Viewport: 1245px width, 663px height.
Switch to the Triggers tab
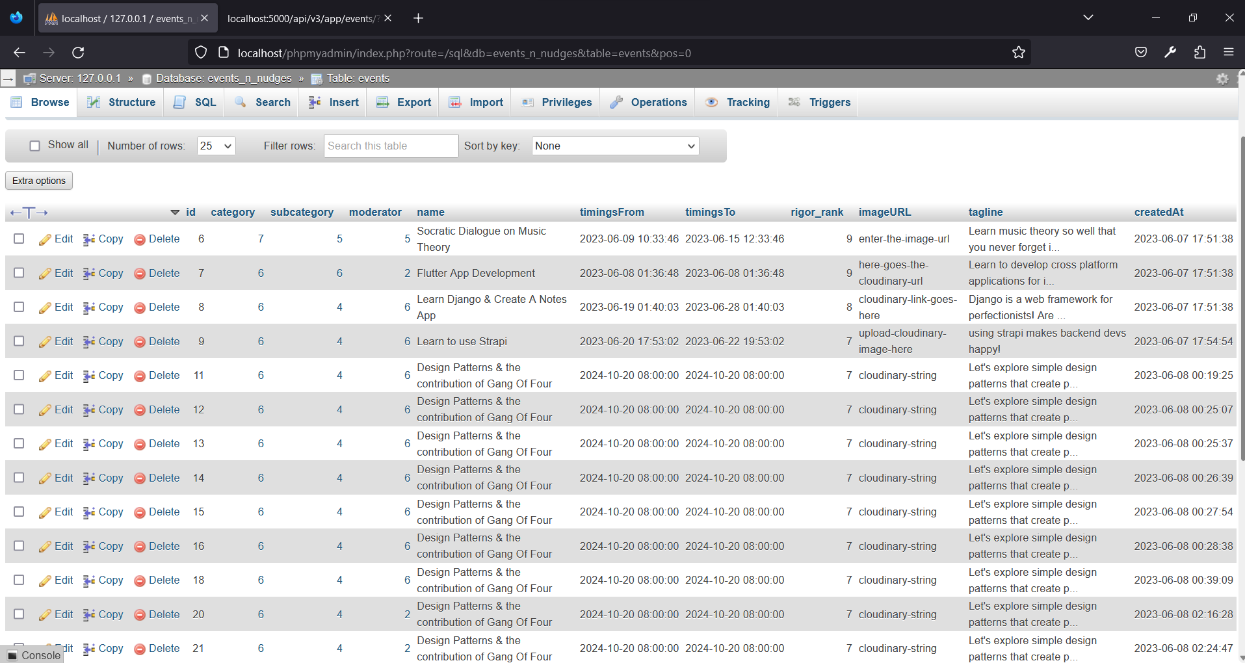click(830, 102)
